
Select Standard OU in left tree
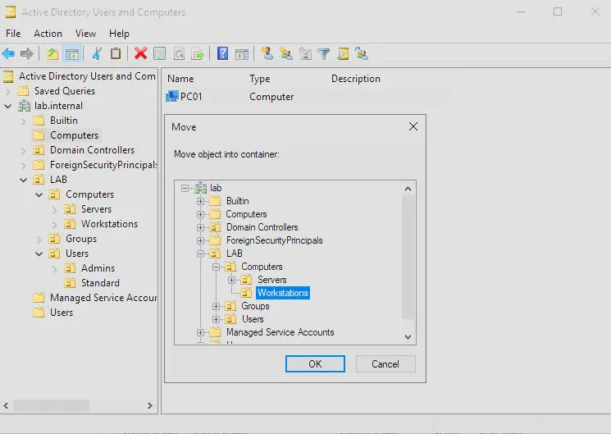point(100,283)
